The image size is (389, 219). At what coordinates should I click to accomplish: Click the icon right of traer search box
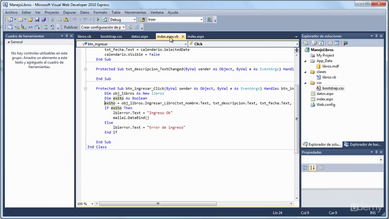tap(210, 19)
